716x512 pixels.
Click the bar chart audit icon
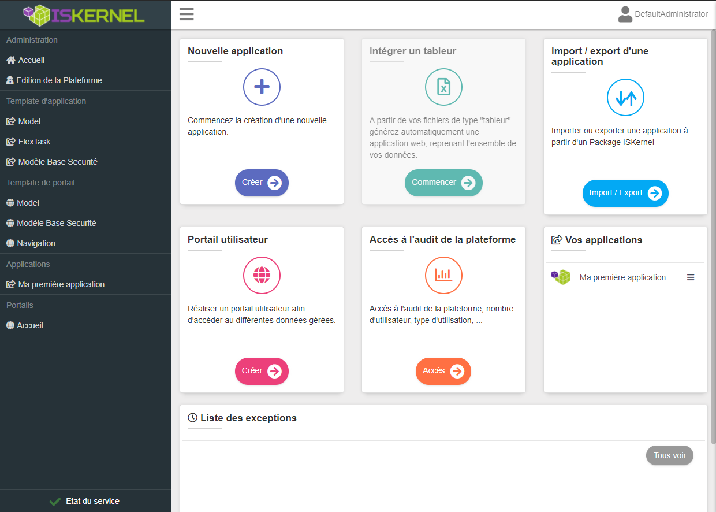tap(443, 275)
